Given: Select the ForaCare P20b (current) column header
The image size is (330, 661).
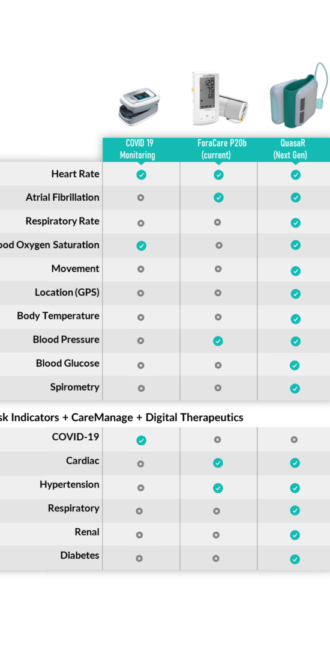Looking at the screenshot, I should coord(218,149).
